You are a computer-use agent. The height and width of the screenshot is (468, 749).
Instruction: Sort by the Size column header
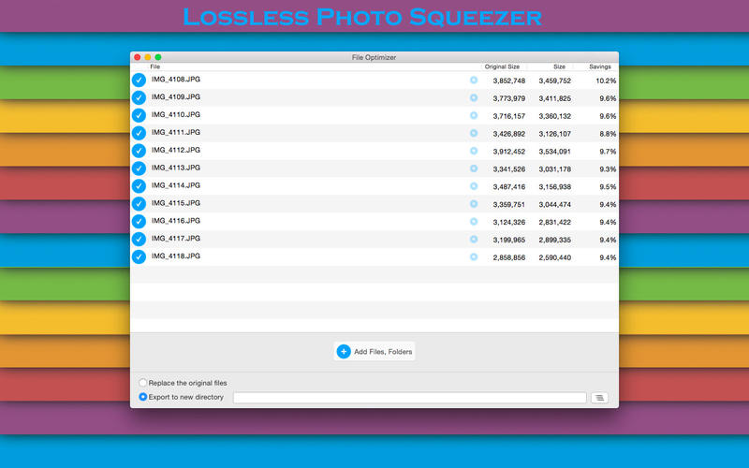[x=559, y=66]
